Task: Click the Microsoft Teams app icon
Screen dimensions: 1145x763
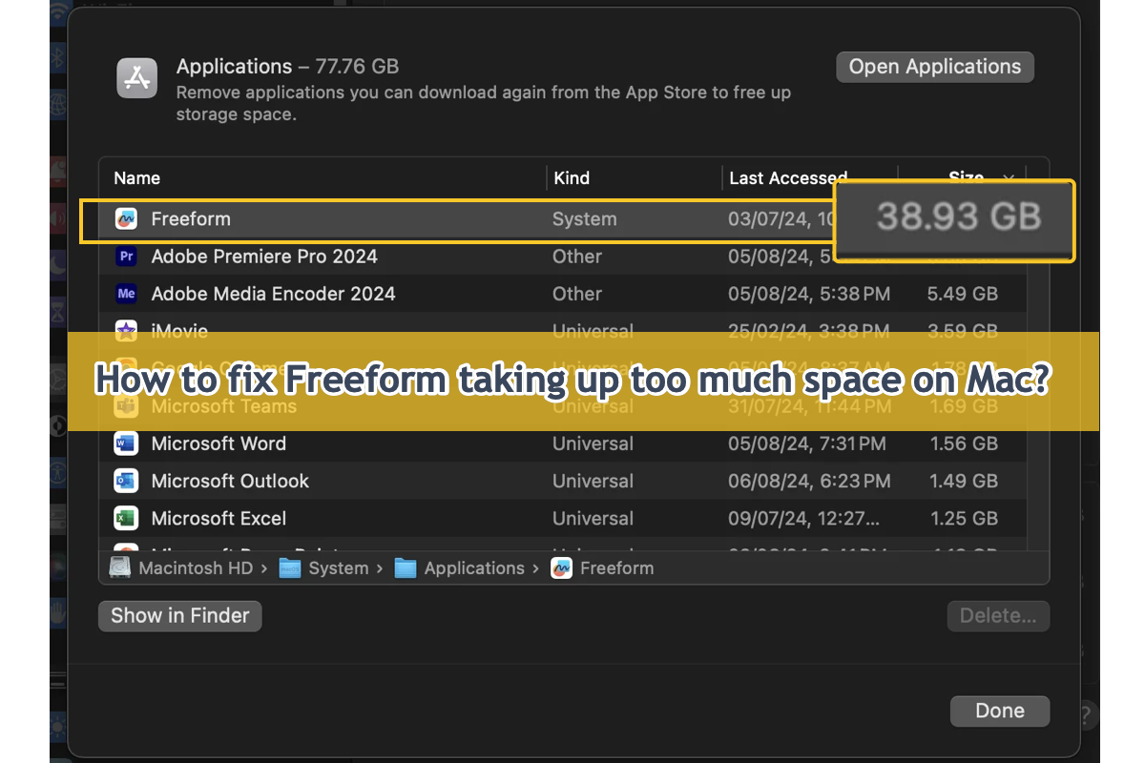Action: 126,406
